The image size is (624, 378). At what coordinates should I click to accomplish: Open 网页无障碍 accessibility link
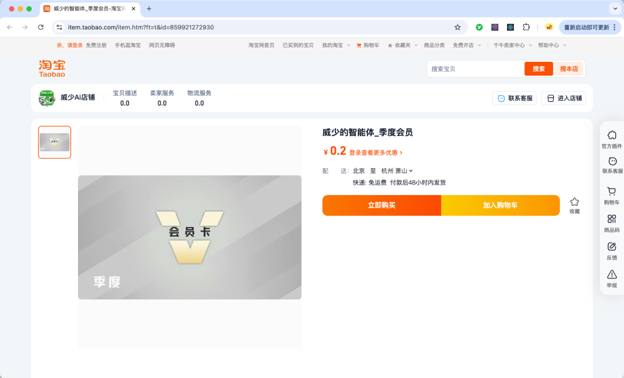(x=162, y=45)
